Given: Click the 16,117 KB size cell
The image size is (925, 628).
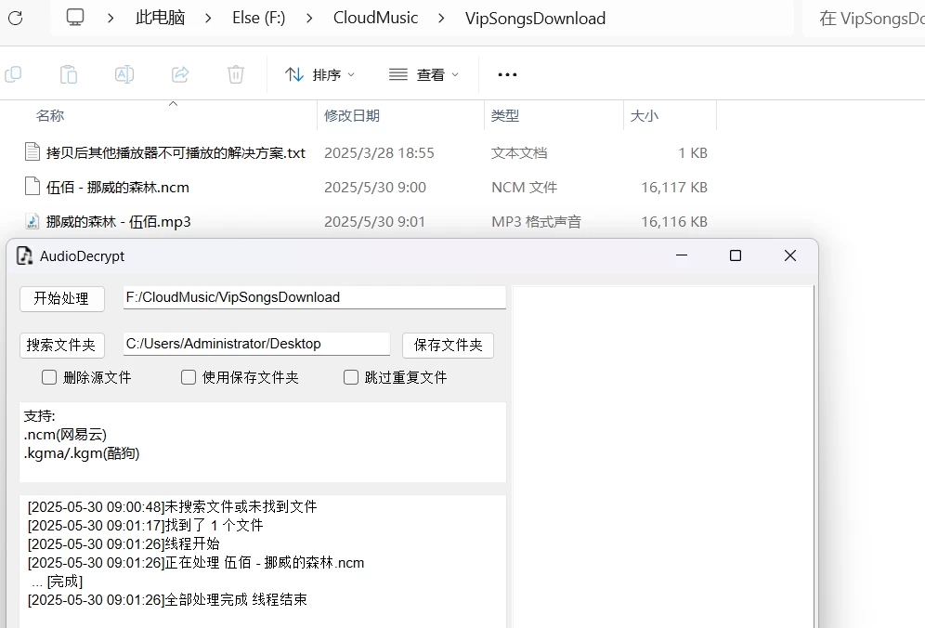Looking at the screenshot, I should pos(674,187).
